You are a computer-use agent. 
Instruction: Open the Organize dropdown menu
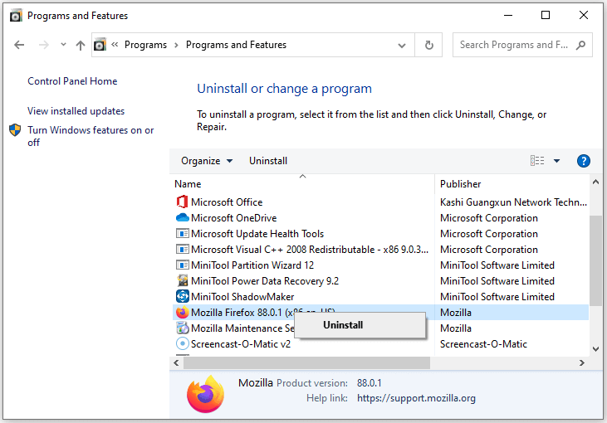pos(207,161)
